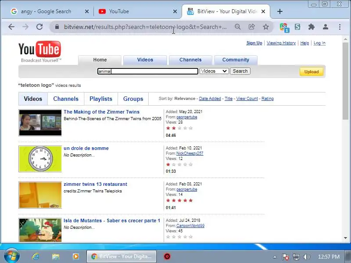
Task: Open Isla de Mutantes - Saber es crecer title
Action: (x=112, y=220)
